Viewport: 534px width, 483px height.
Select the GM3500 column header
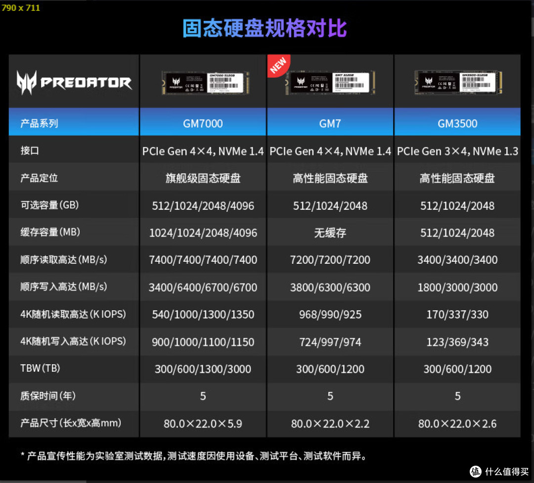click(x=457, y=124)
